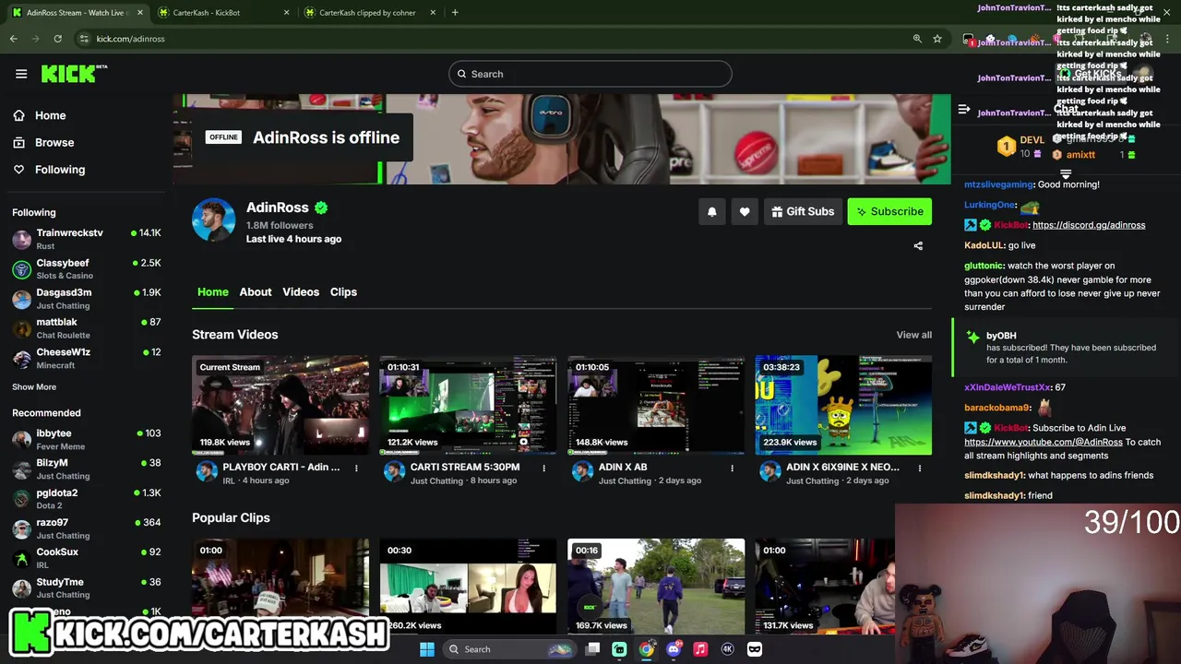Toggle the notification bell for AdinRoss
Image resolution: width=1181 pixels, height=664 pixels.
click(x=711, y=211)
